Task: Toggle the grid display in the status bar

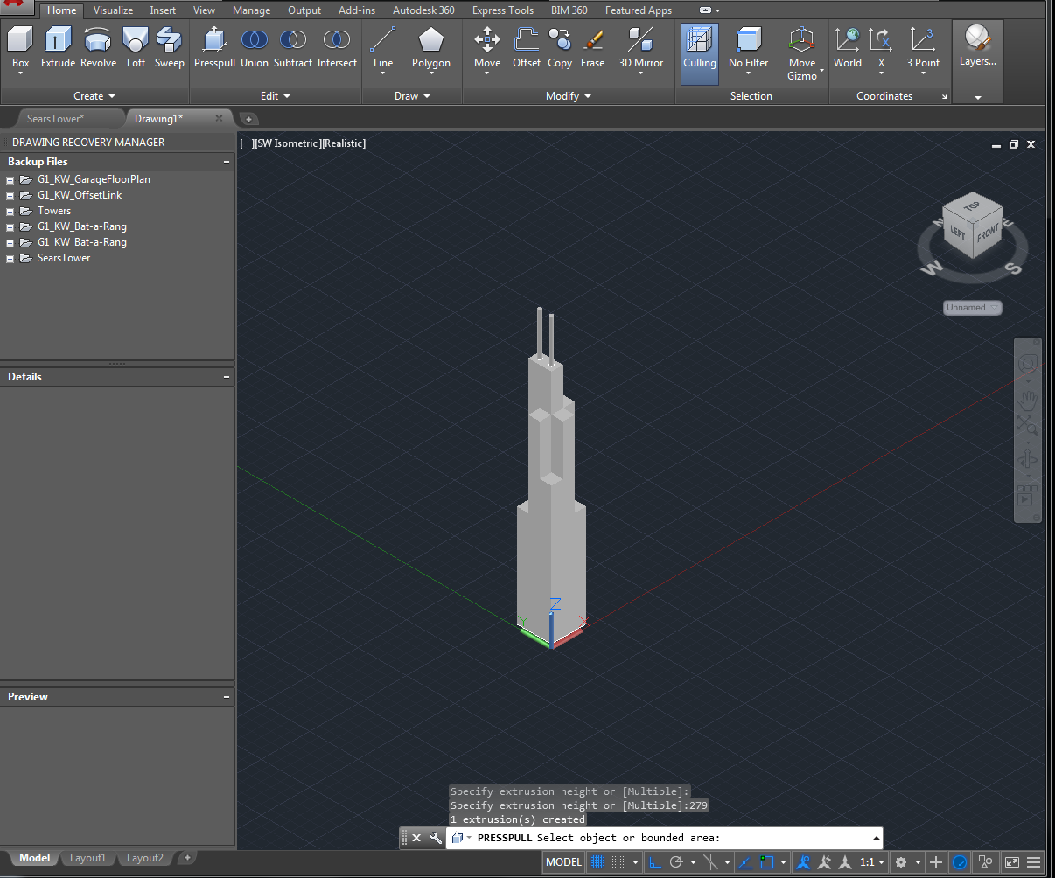Action: tap(597, 862)
